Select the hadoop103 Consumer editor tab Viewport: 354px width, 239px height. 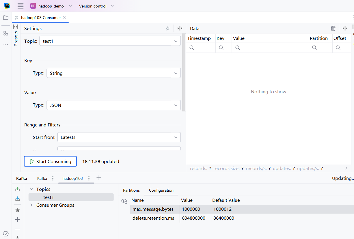pos(41,18)
